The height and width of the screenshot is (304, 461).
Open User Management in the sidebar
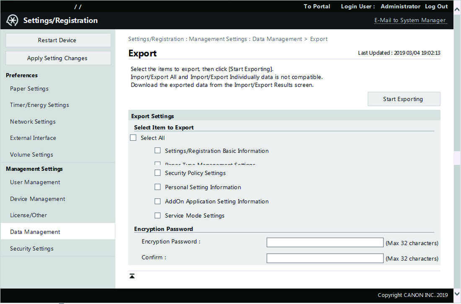35,183
